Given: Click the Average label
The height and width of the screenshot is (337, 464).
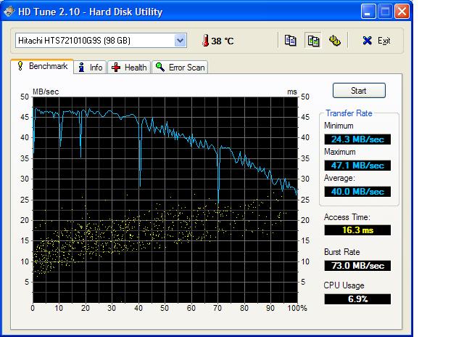Looking at the screenshot, I should tap(339, 178).
